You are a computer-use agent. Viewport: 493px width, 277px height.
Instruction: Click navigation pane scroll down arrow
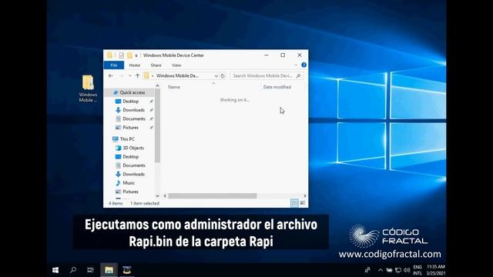157,195
